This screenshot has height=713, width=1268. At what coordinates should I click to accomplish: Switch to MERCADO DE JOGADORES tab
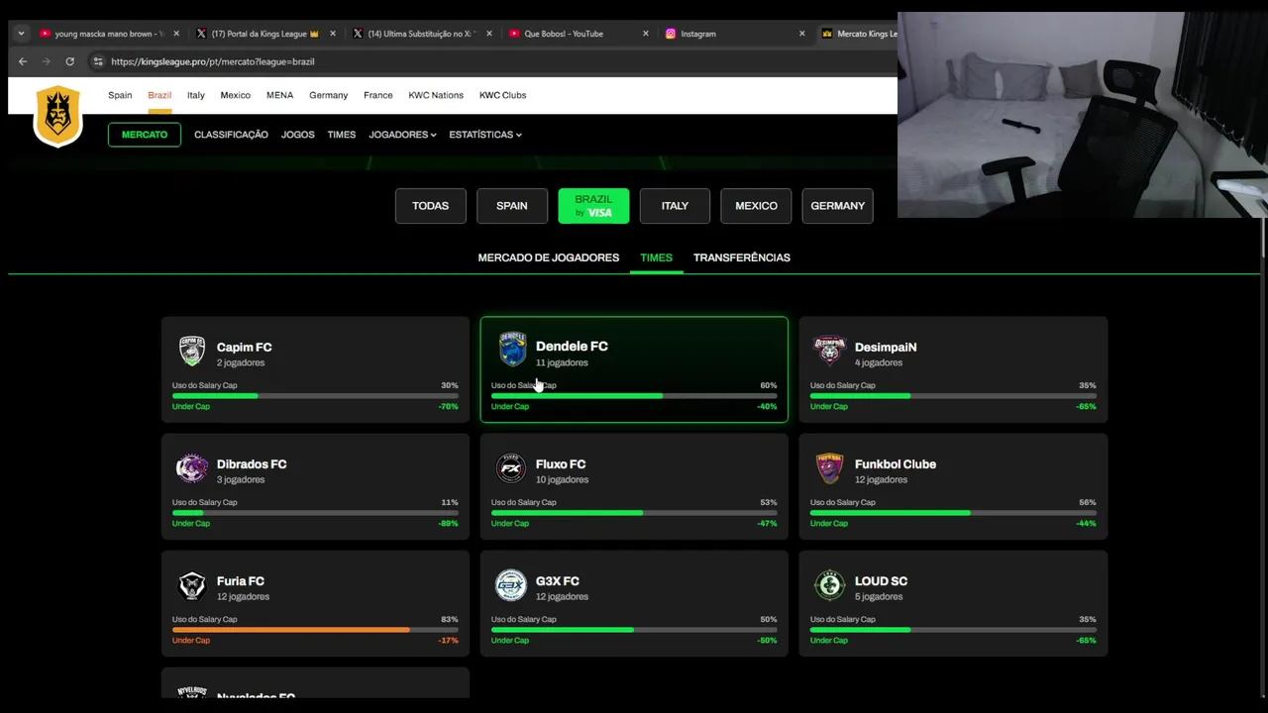(x=549, y=257)
